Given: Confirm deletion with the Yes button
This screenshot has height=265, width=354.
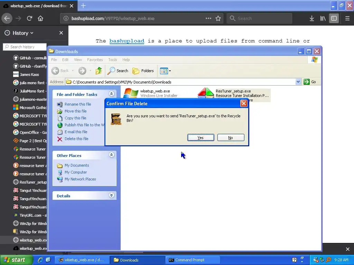Looking at the screenshot, I should [x=201, y=138].
